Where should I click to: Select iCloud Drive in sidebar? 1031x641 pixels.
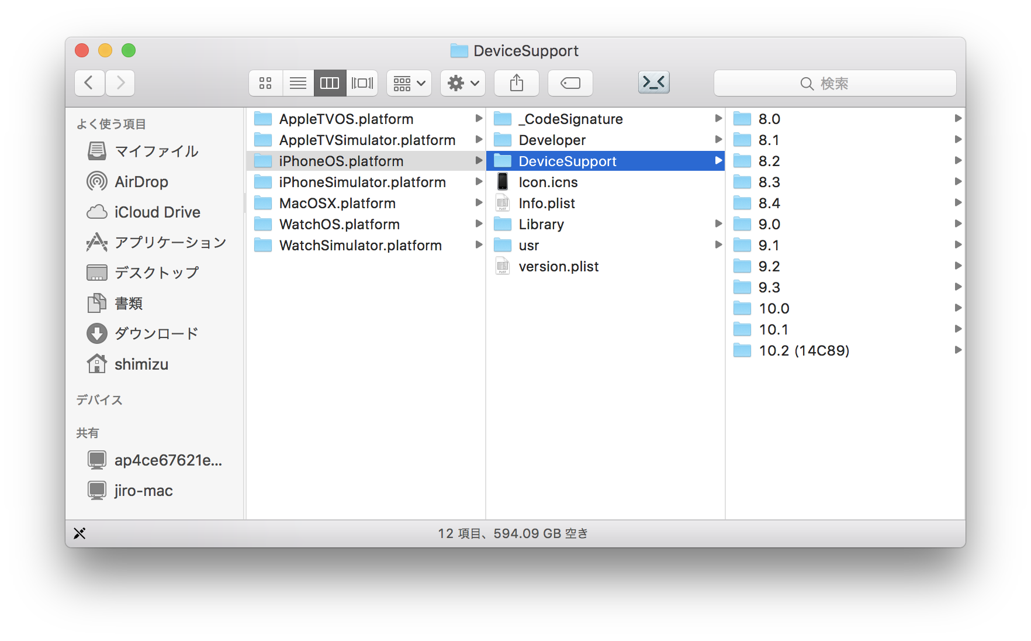[x=157, y=212]
